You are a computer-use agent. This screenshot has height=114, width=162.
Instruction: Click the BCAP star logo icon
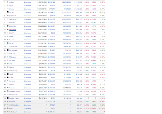8,33
